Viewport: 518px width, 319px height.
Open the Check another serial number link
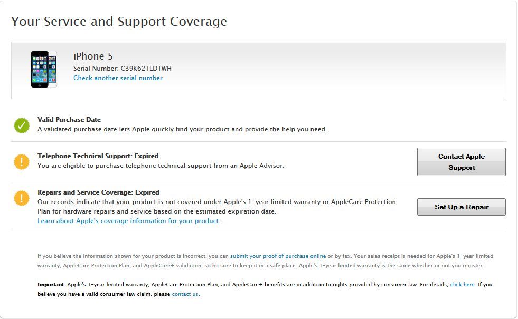(x=118, y=78)
